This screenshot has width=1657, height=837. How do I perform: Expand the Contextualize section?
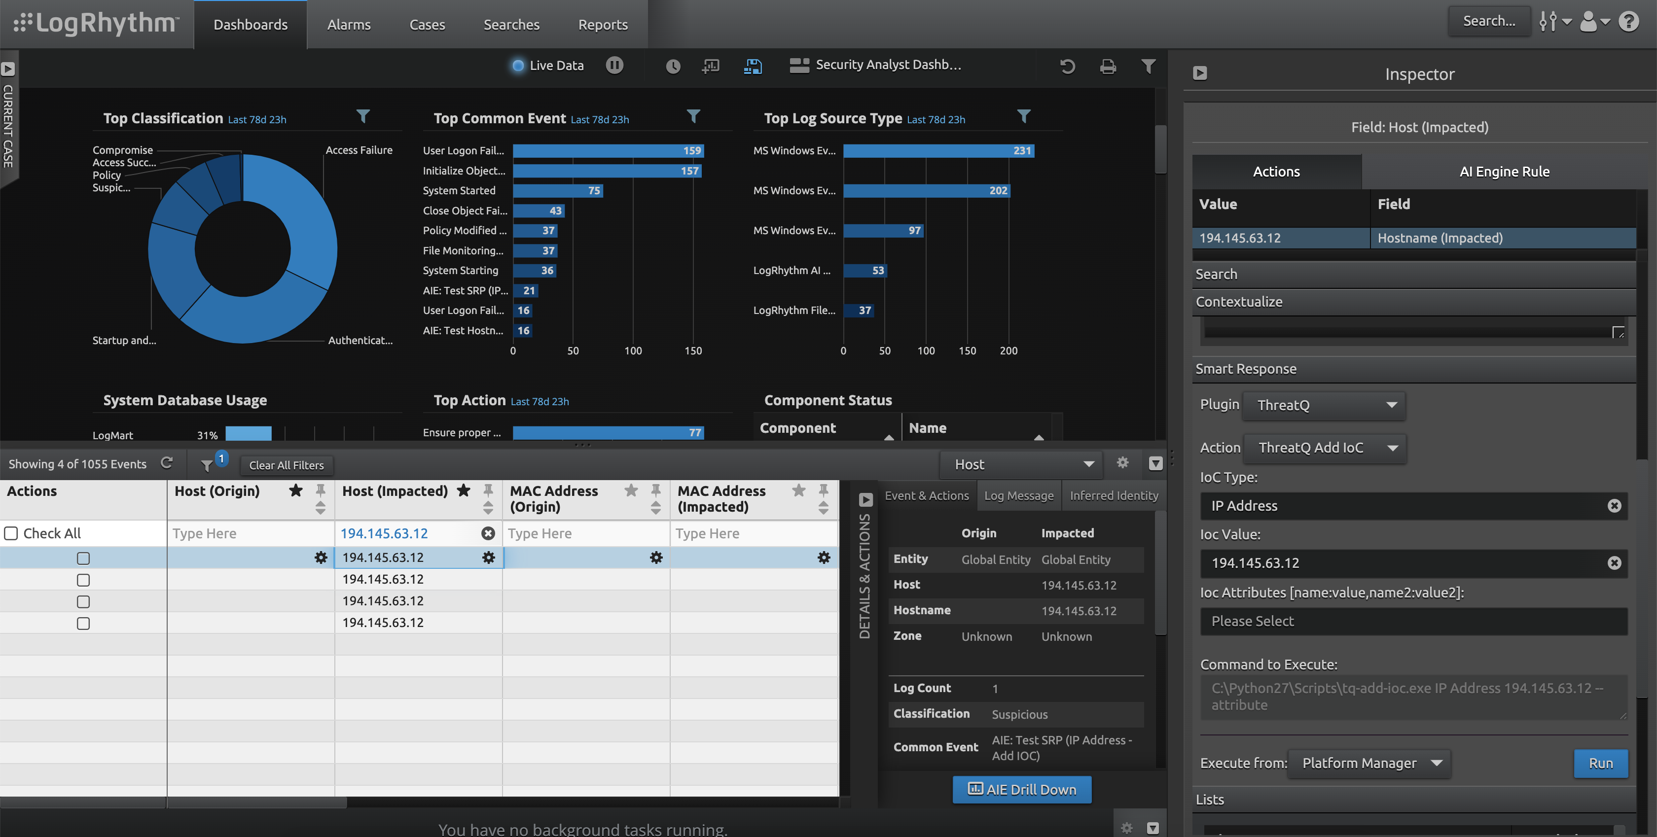tap(1414, 302)
